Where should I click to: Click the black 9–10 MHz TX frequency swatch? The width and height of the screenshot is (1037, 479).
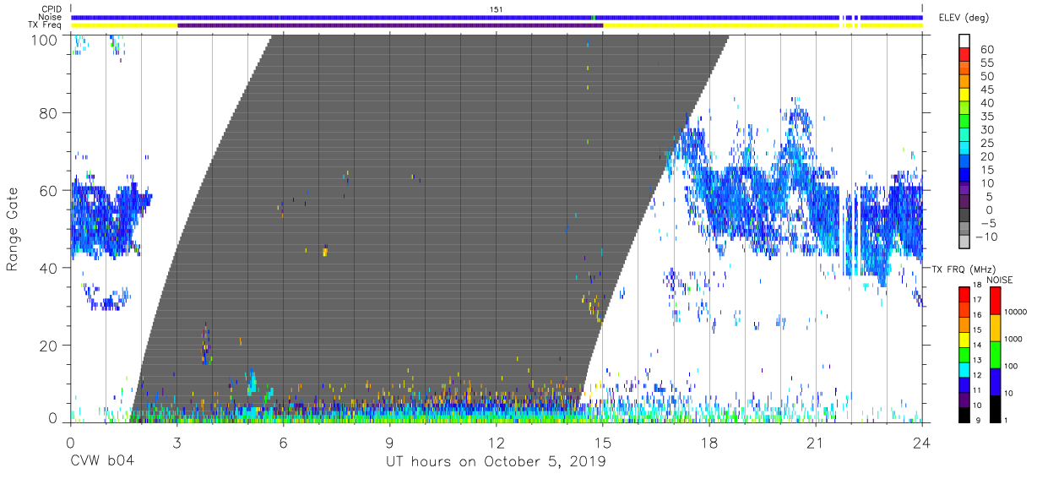coord(964,415)
